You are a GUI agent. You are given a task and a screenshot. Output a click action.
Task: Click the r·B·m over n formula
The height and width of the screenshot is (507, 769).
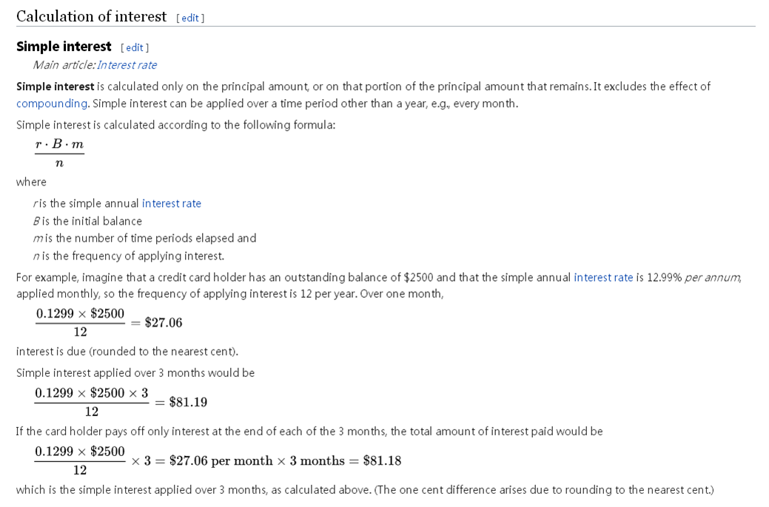click(x=59, y=153)
